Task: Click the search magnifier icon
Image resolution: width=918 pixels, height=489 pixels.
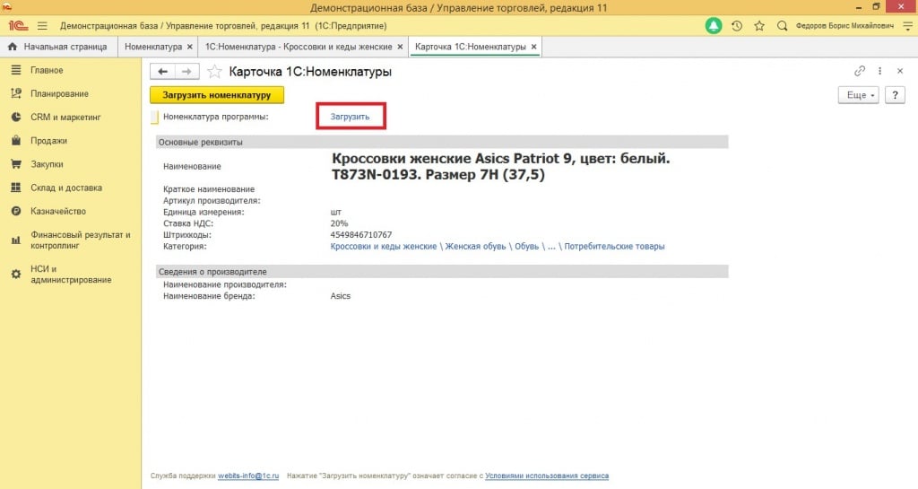Action: coord(782,26)
